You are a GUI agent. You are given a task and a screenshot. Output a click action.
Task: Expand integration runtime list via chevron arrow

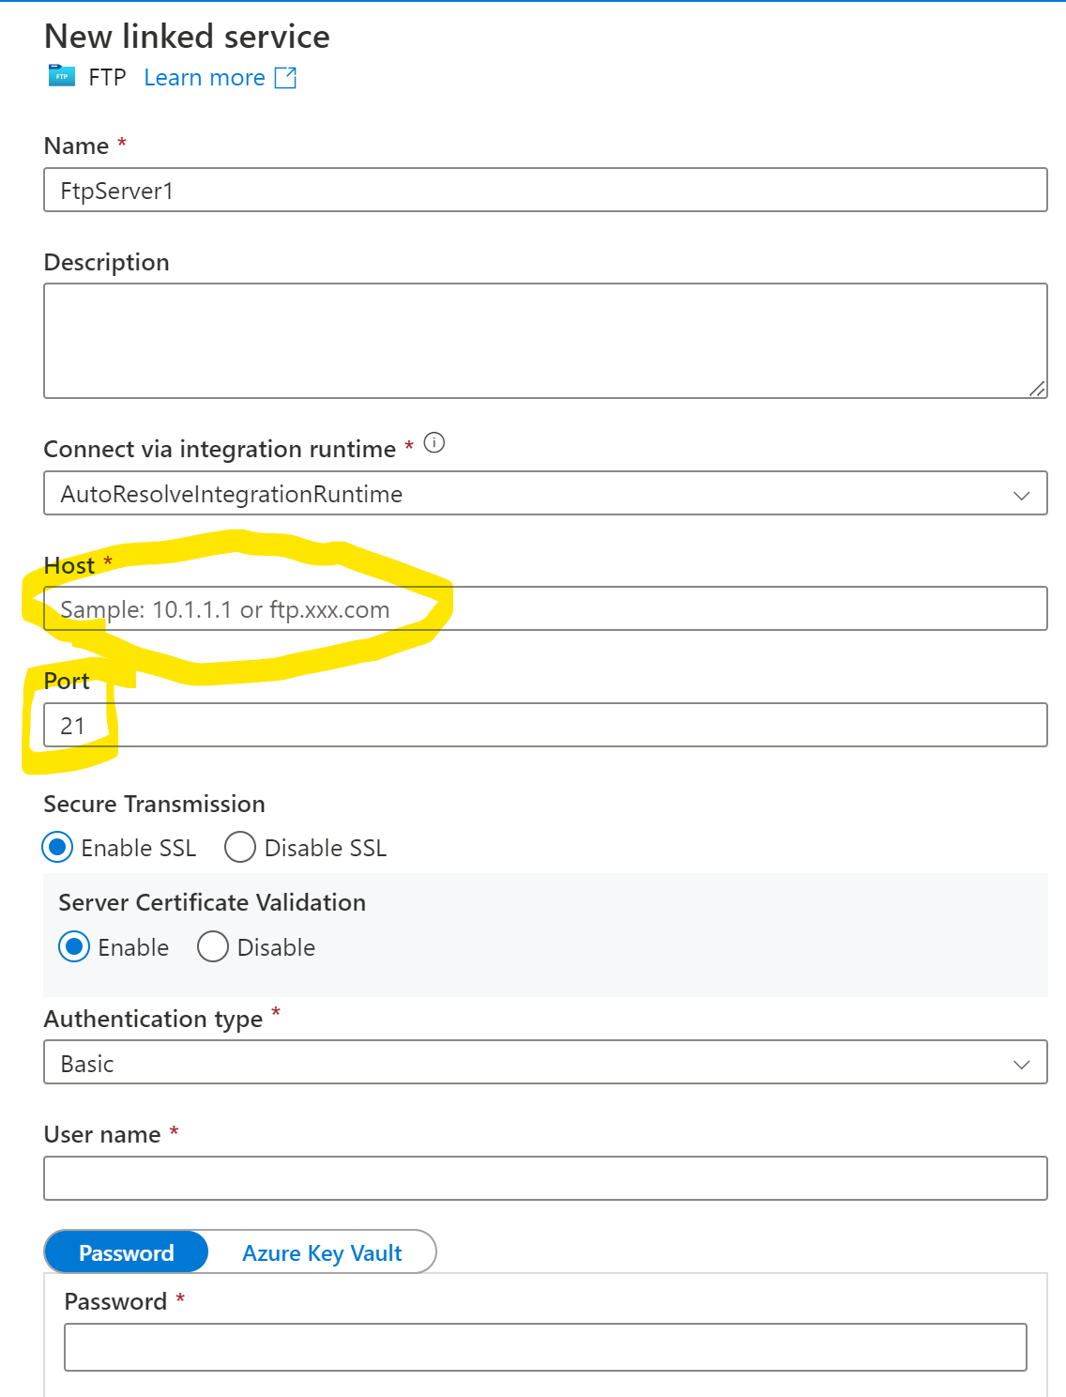pyautogui.click(x=1022, y=495)
